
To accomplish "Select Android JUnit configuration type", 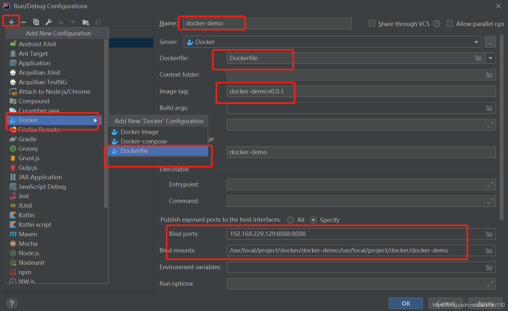I will coord(55,44).
